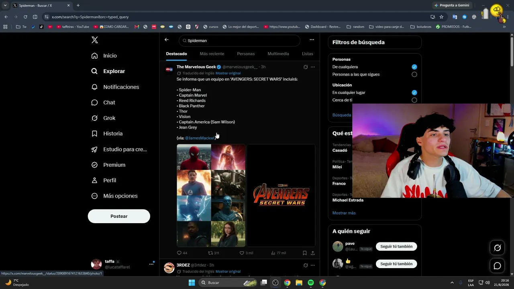Open Notificaciones from the sidebar

tap(115, 87)
